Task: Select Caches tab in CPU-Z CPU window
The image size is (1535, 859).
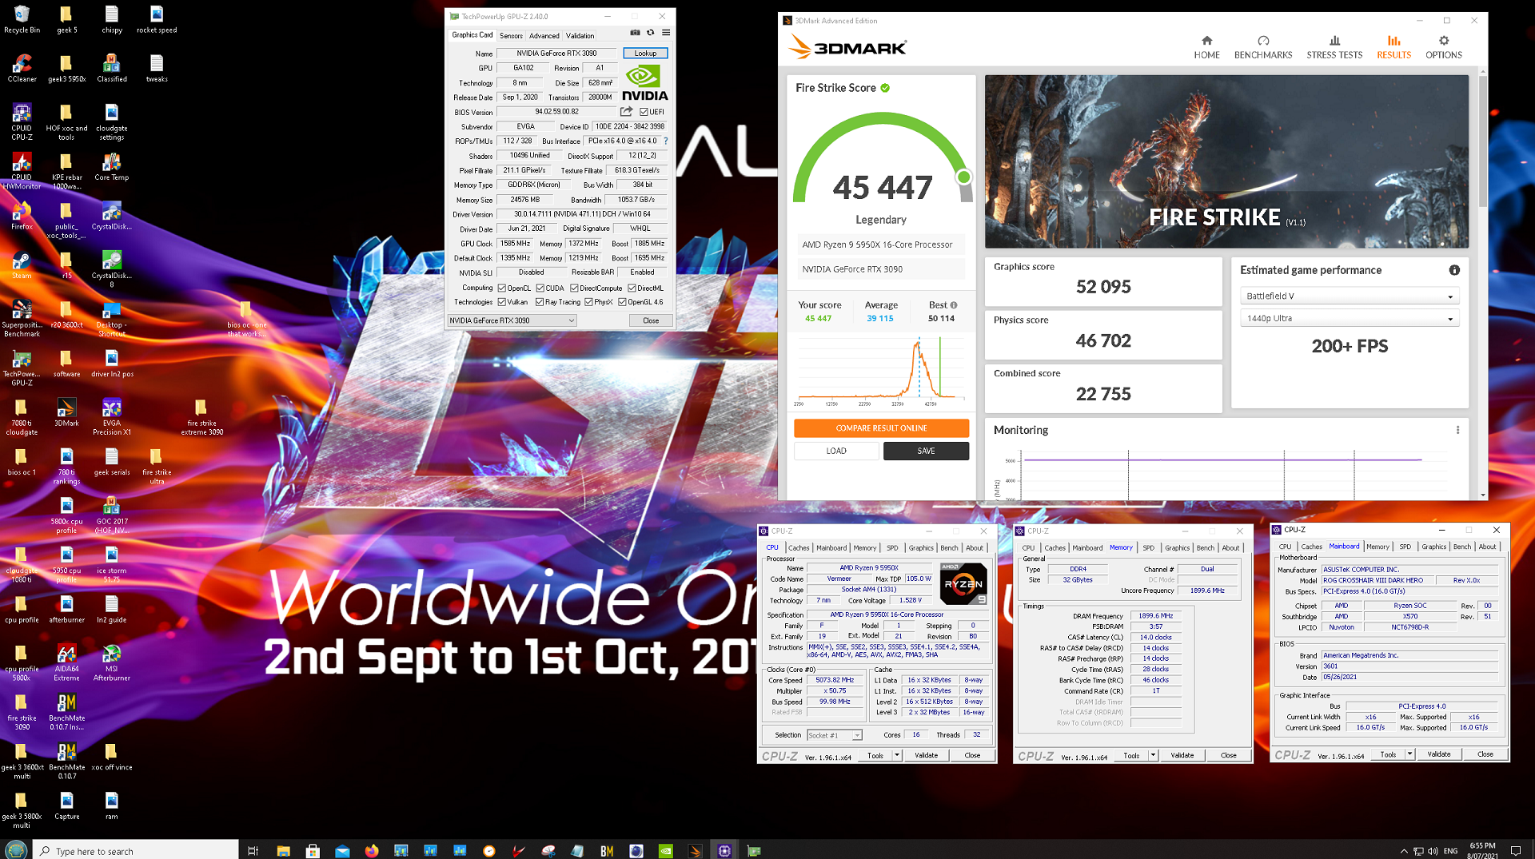Action: [799, 547]
